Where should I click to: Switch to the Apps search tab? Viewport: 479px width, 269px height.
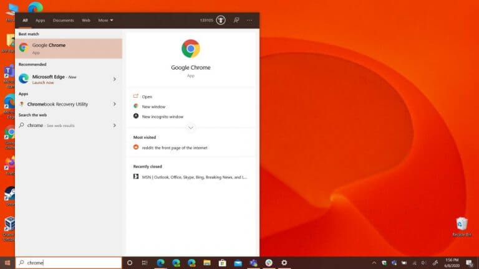(40, 20)
